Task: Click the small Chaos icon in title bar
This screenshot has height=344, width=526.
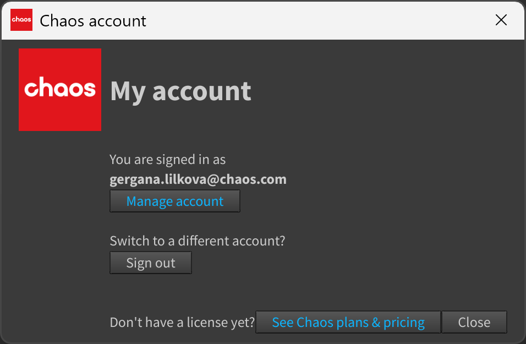Action: 21,20
